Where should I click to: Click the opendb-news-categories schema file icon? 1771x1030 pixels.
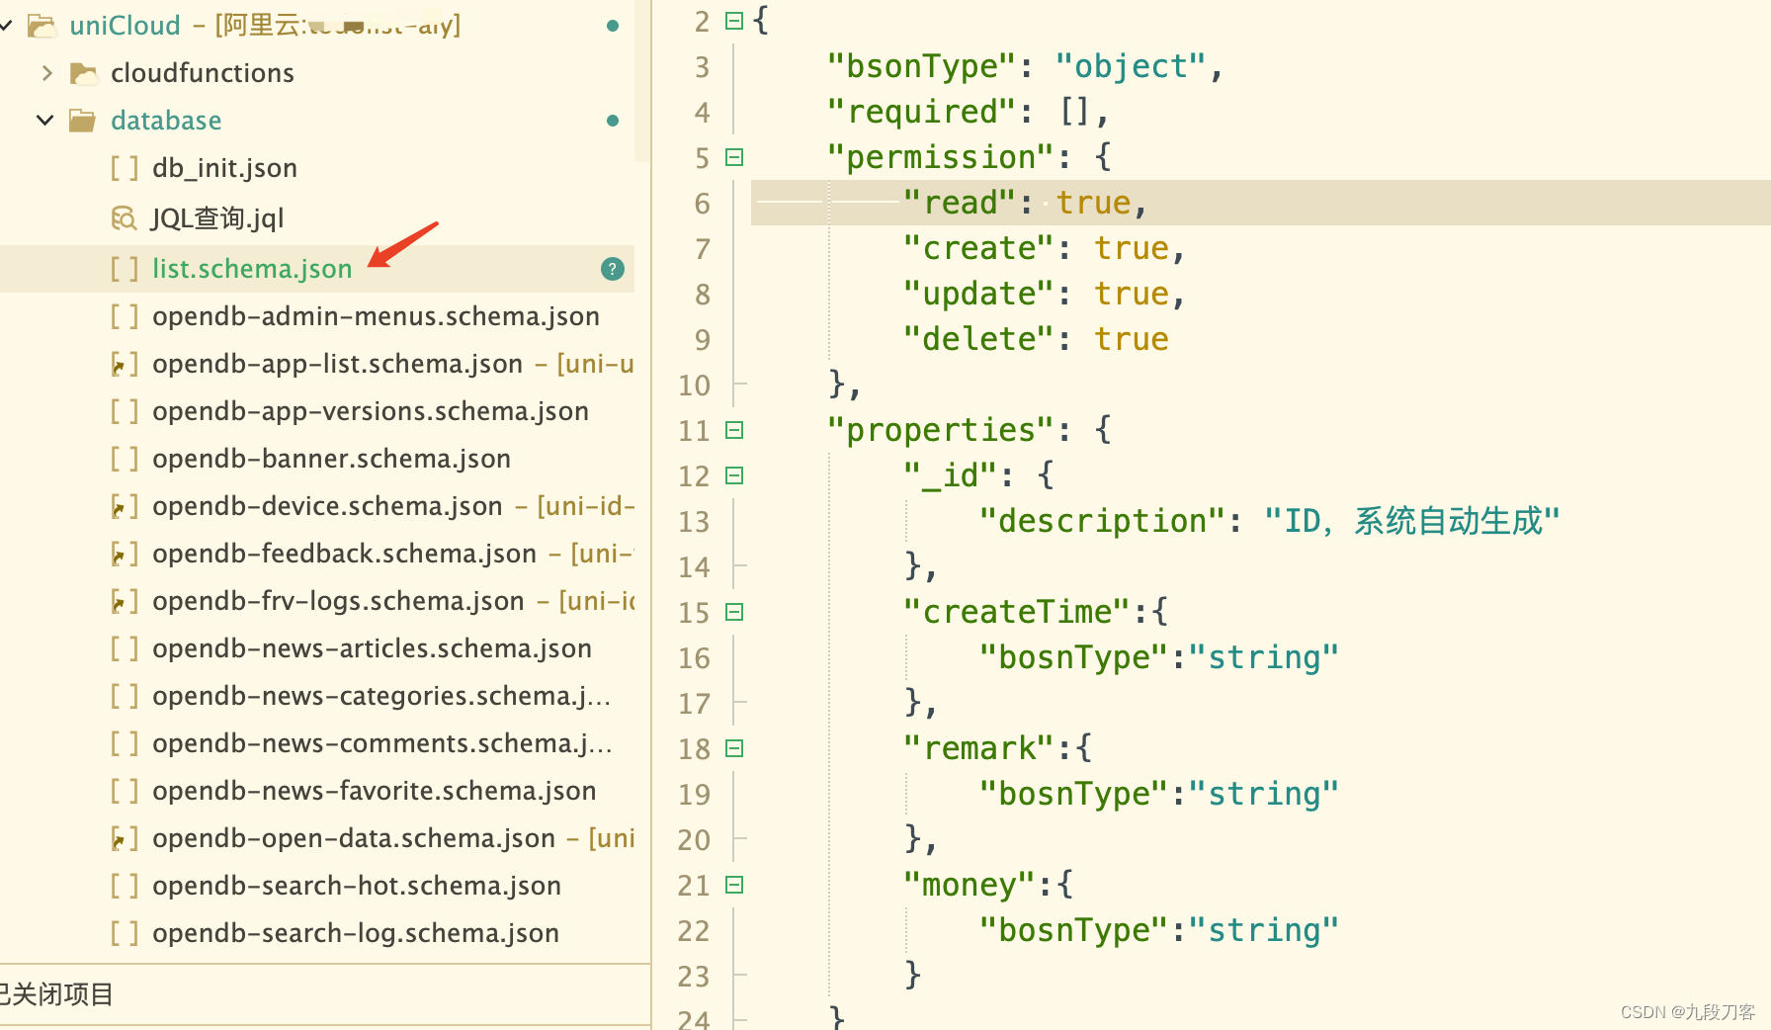[125, 696]
